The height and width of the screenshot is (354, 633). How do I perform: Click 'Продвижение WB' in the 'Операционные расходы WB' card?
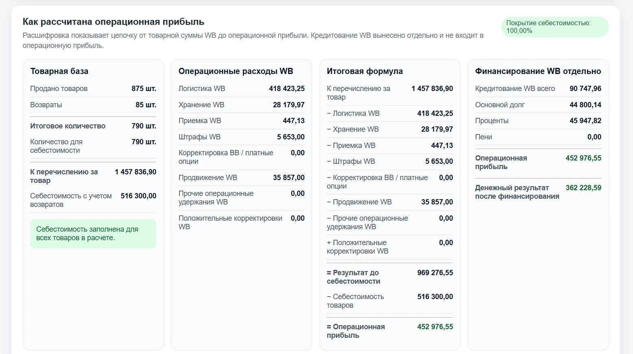208,178
